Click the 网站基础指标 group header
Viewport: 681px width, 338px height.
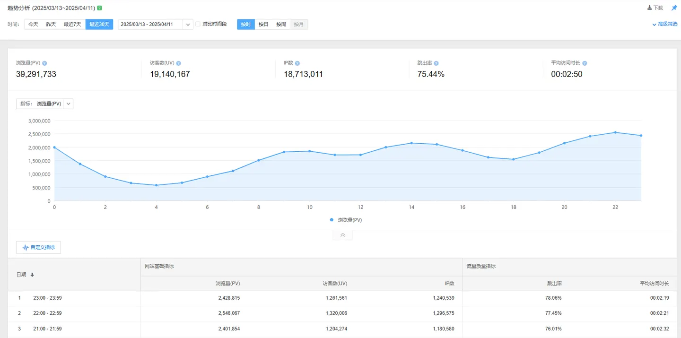(x=159, y=267)
